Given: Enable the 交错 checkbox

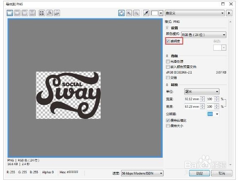Looking at the screenshot, I should 168,78.
